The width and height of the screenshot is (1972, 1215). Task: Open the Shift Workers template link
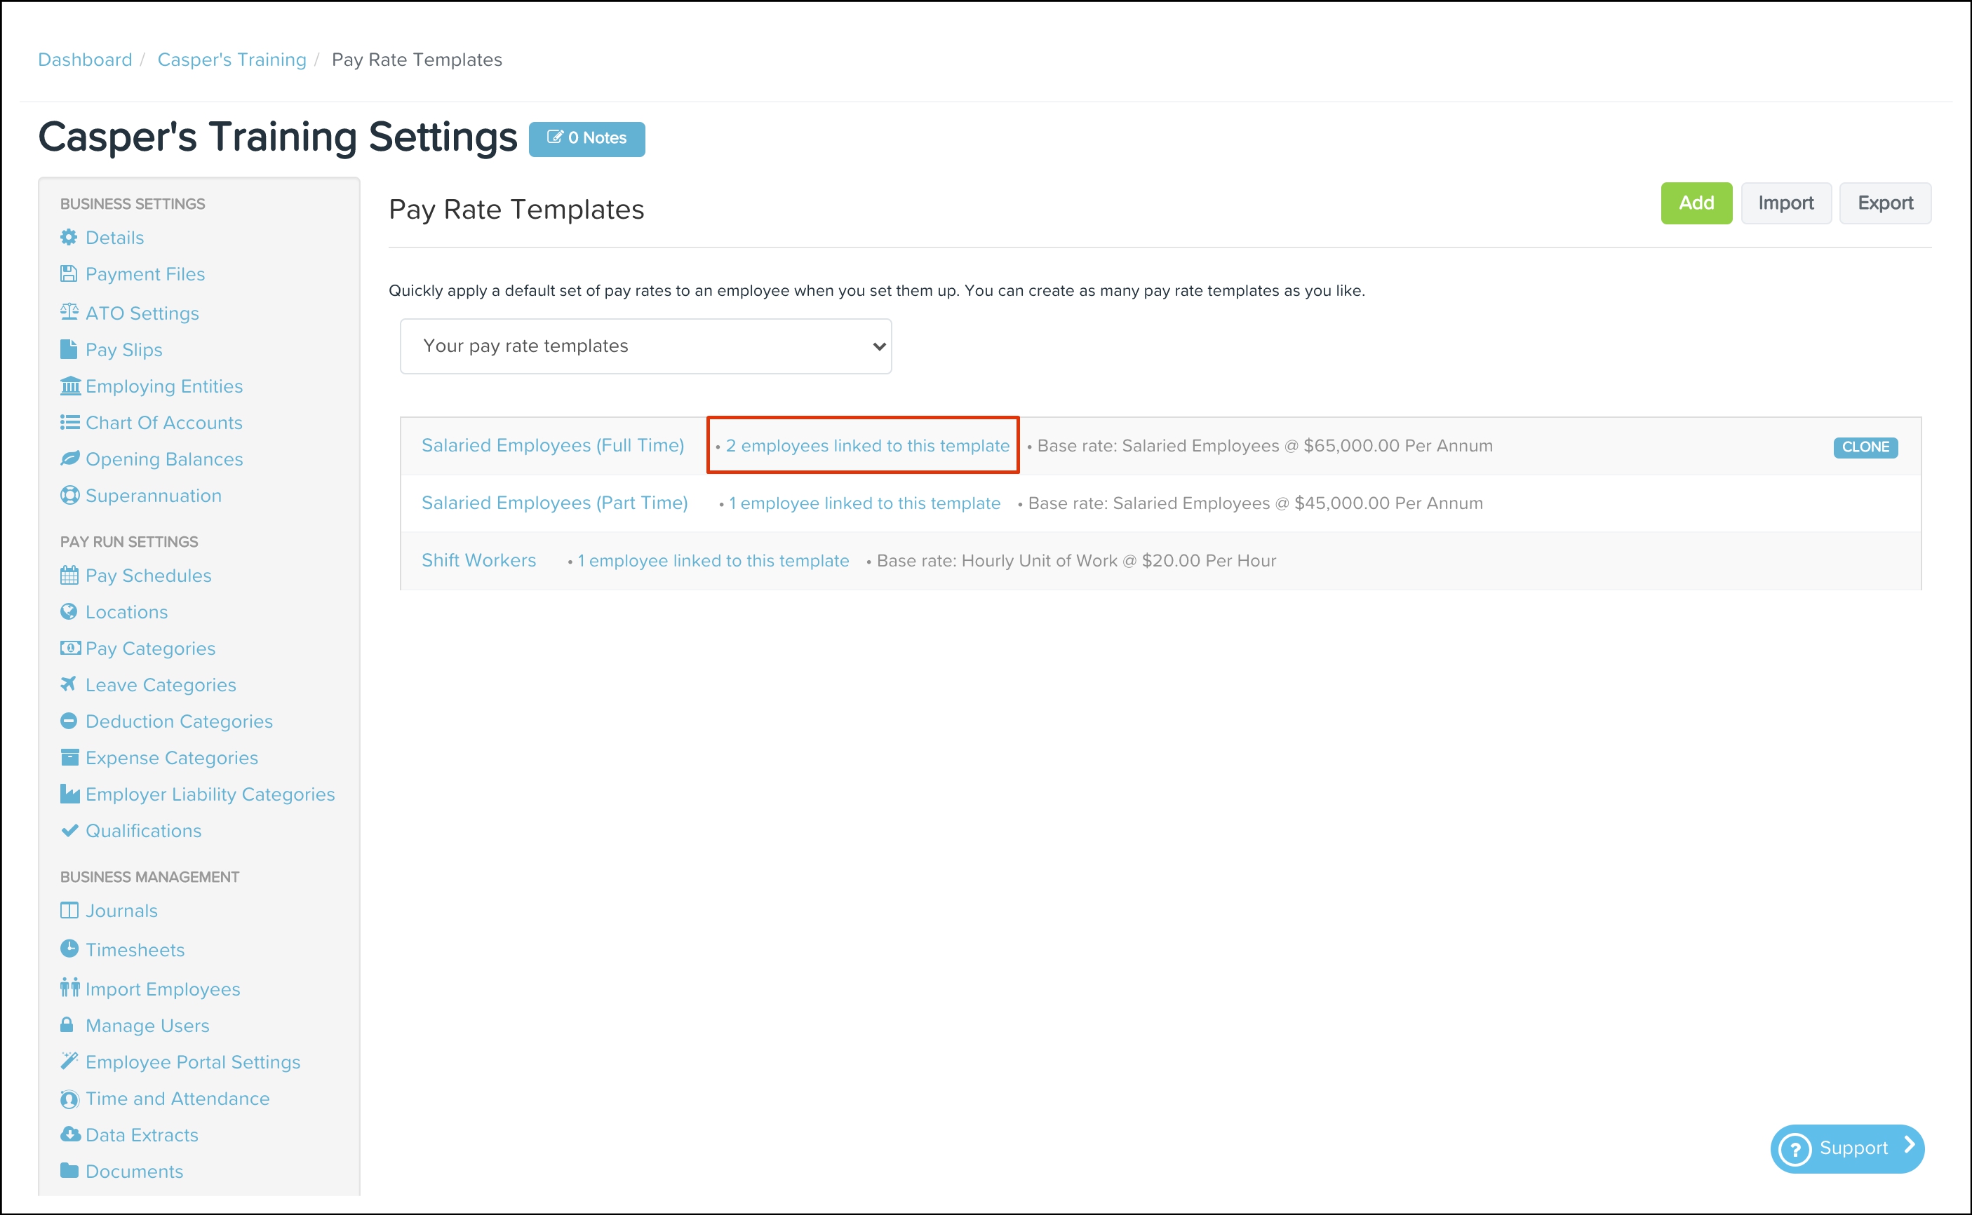(478, 560)
